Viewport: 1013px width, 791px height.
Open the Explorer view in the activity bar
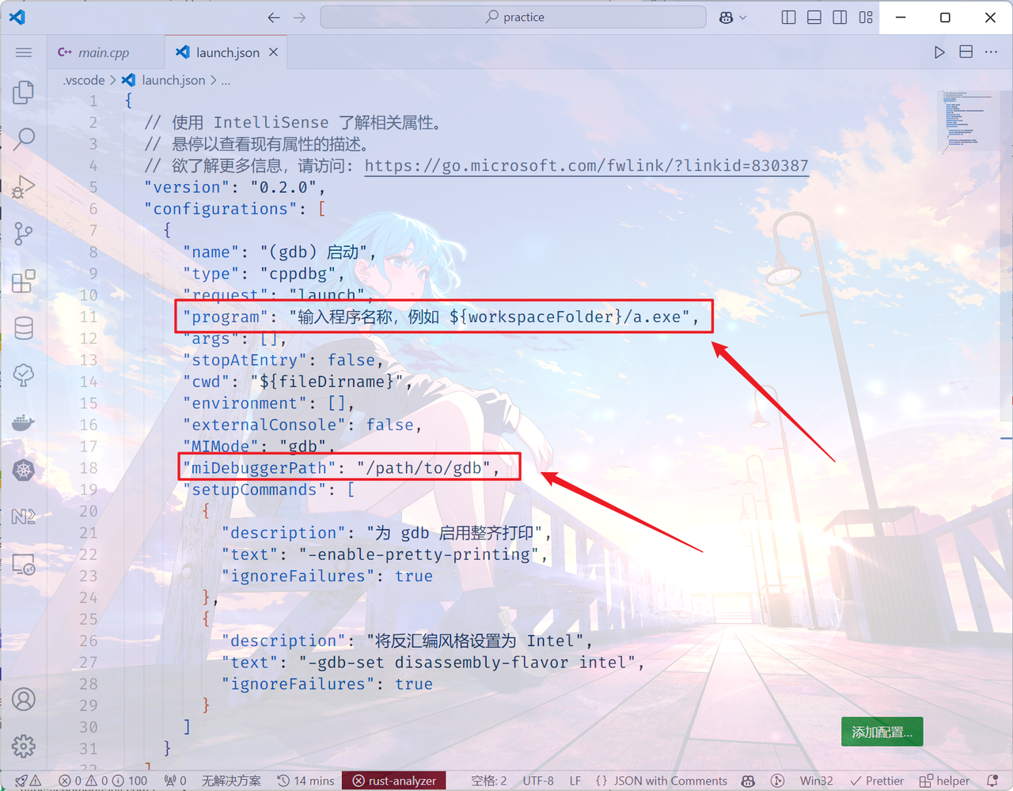tap(24, 93)
